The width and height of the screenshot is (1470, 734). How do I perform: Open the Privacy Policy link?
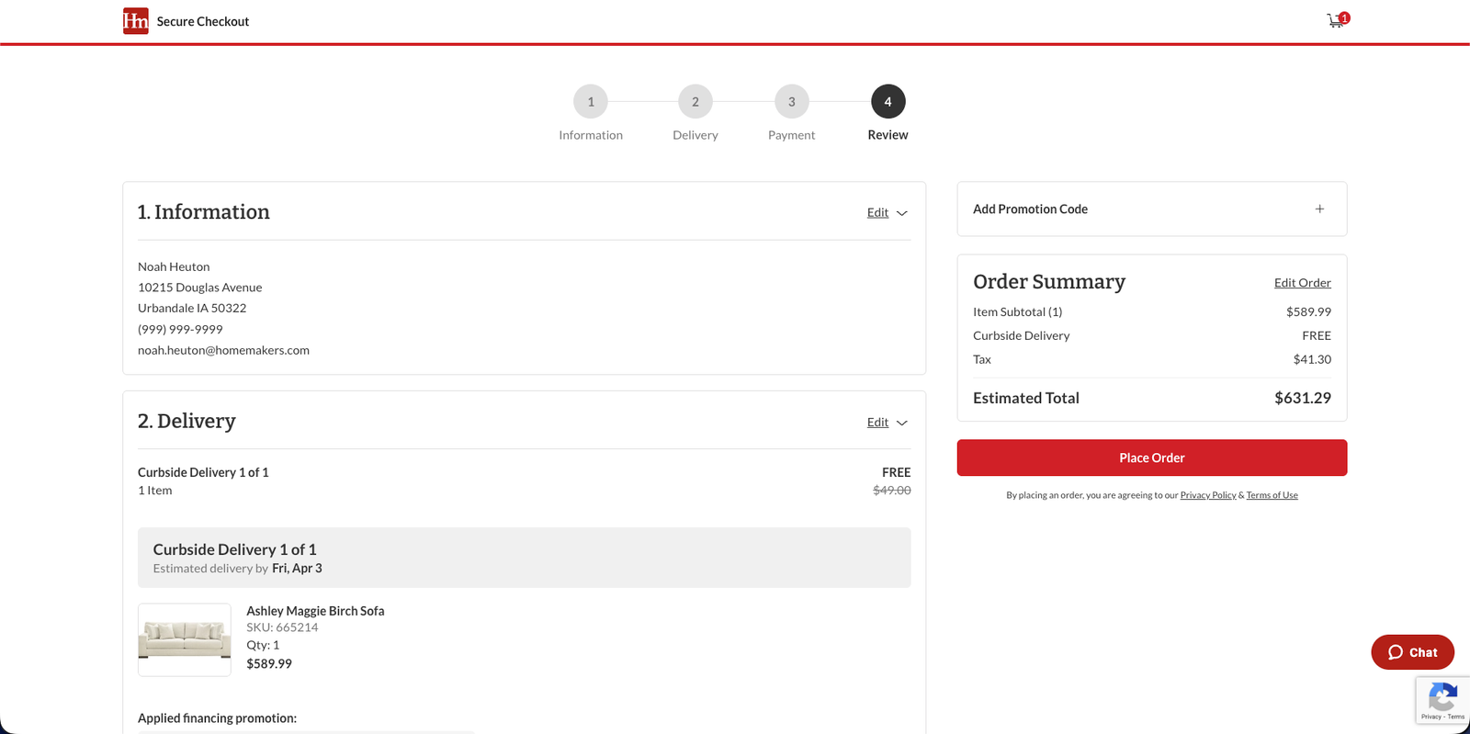pos(1207,495)
